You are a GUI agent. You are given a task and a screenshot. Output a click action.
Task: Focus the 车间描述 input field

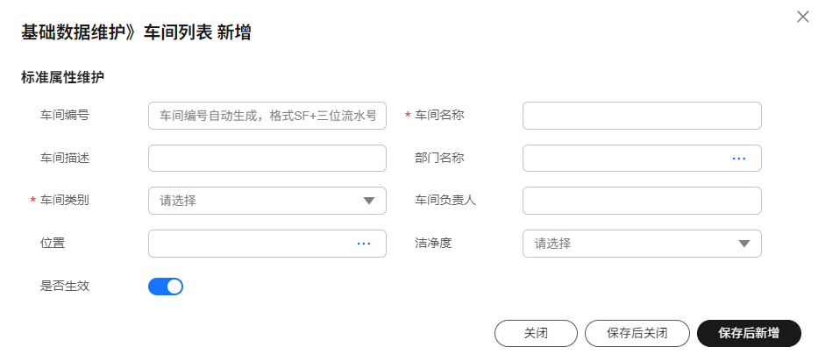(267, 158)
